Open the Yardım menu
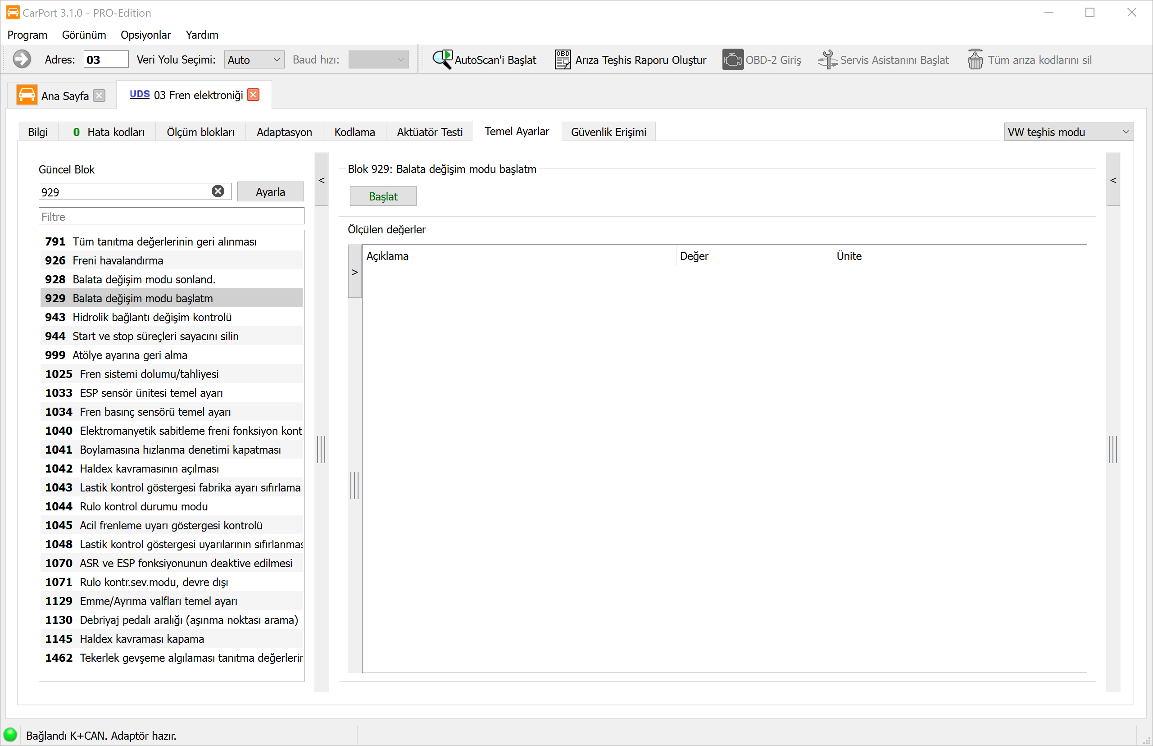 click(202, 35)
